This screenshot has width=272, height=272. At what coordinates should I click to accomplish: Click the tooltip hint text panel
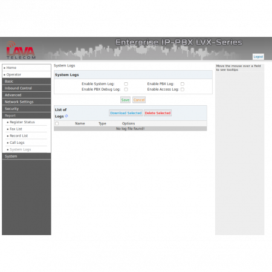pyautogui.click(x=239, y=68)
